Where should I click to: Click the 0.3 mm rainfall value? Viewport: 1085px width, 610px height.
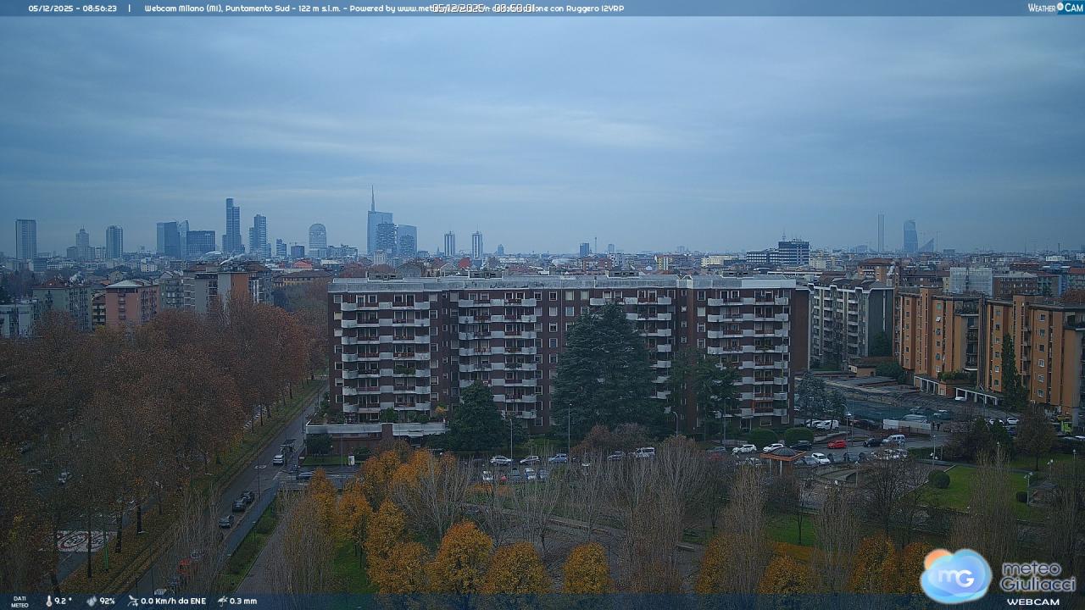pos(243,601)
